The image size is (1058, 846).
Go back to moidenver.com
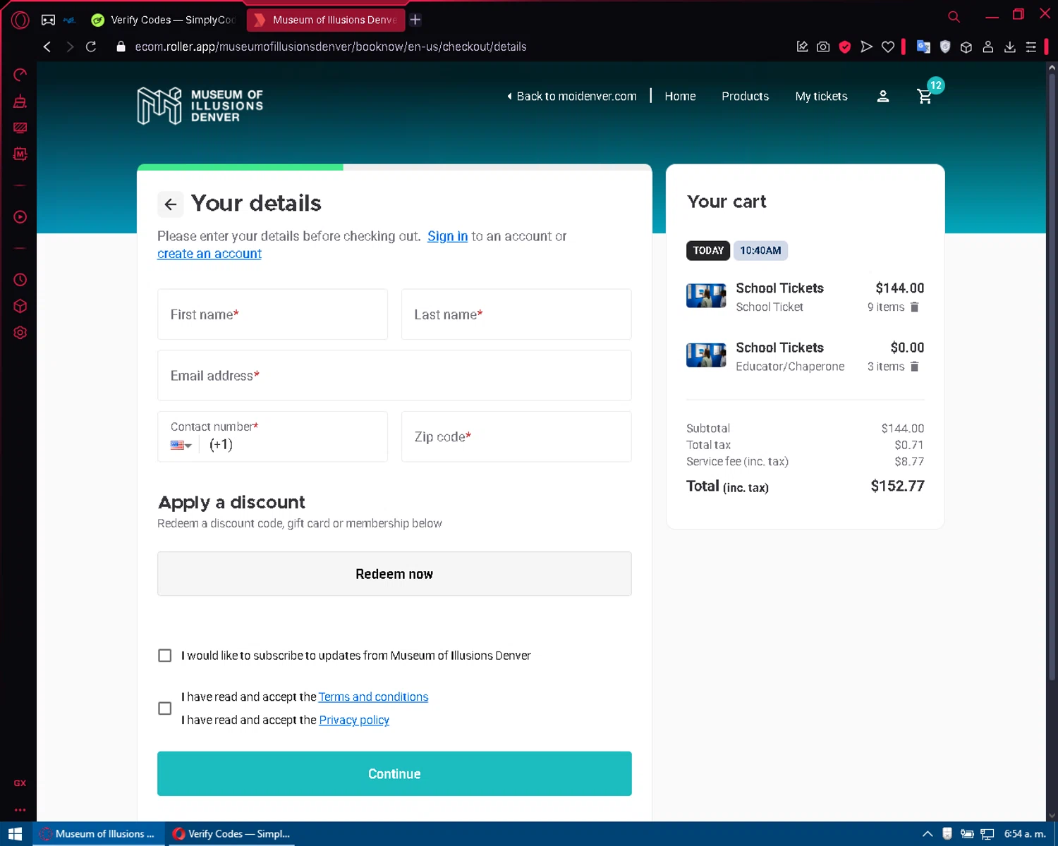click(x=572, y=97)
